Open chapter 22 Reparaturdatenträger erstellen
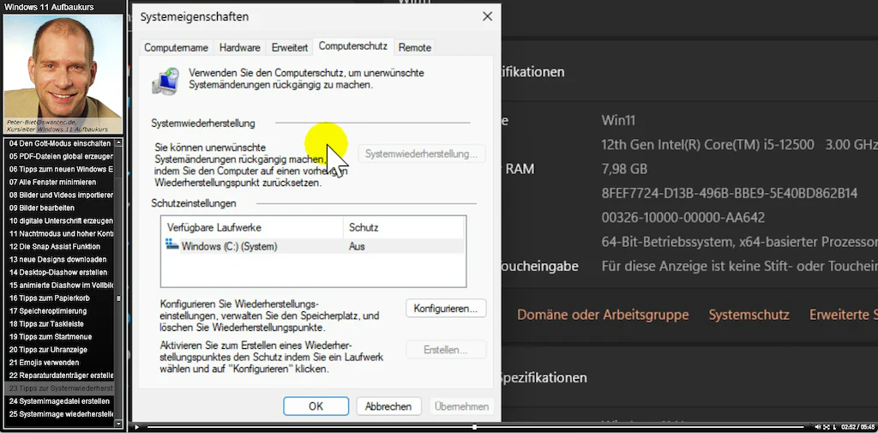The height and width of the screenshot is (433, 878). coord(59,376)
